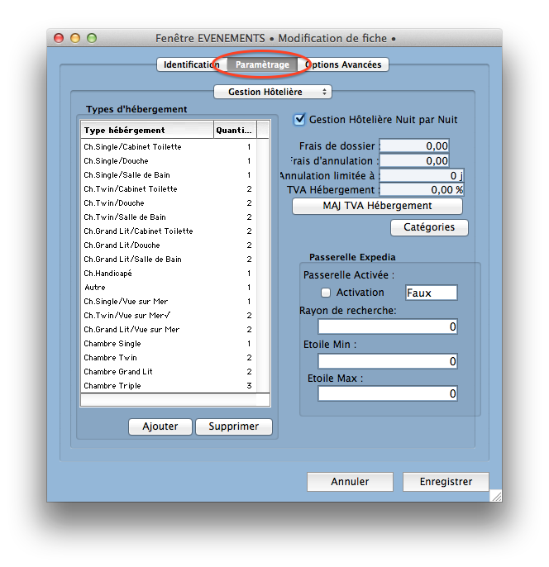Click the MAJ TVA Hébergement button

tap(377, 206)
